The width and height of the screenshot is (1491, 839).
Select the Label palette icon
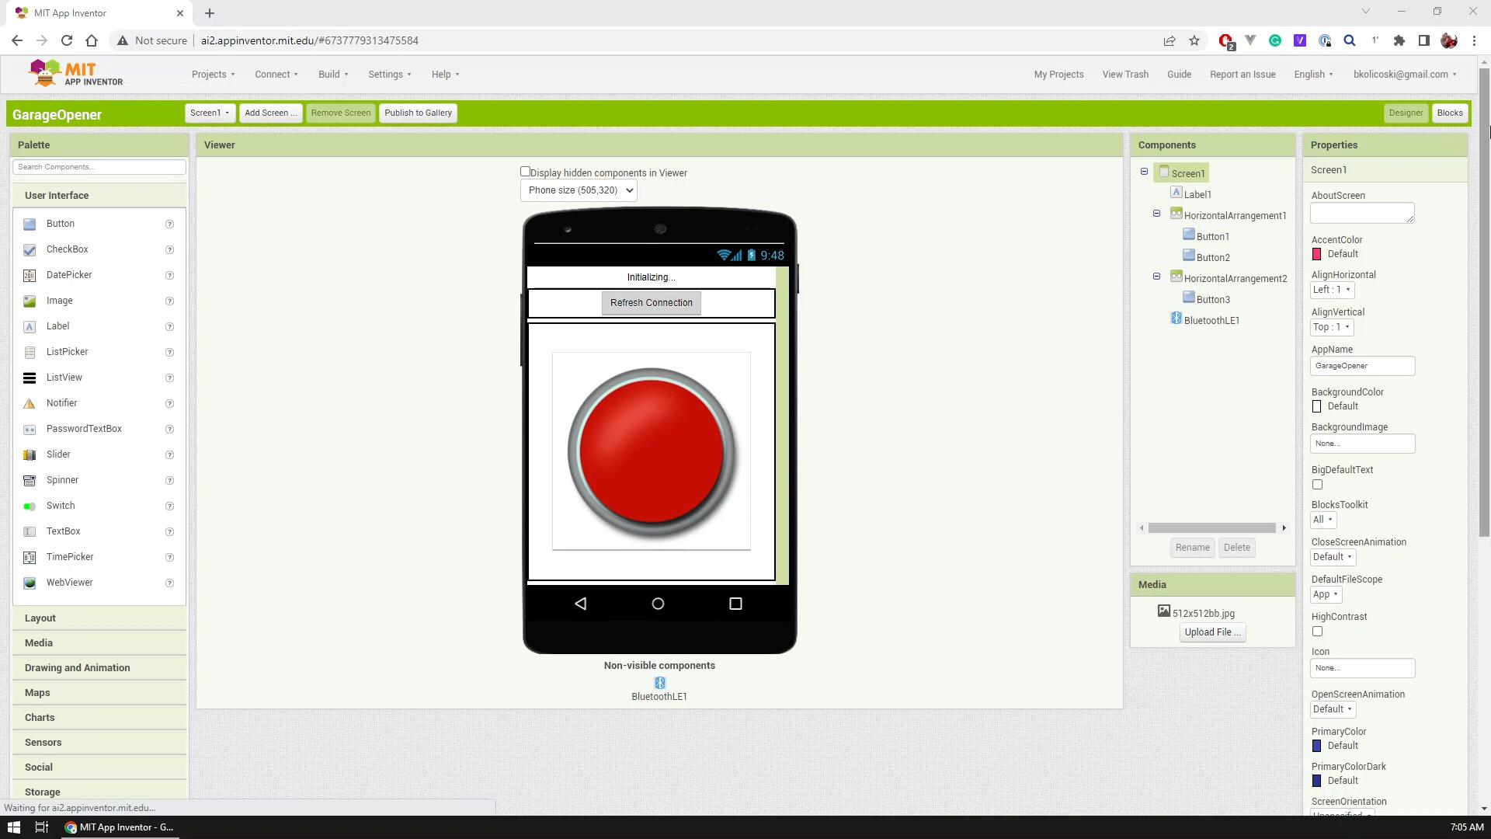[30, 327]
